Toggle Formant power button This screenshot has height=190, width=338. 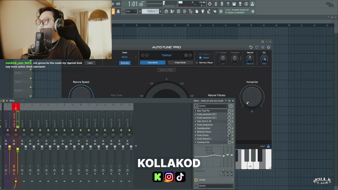tap(217, 53)
